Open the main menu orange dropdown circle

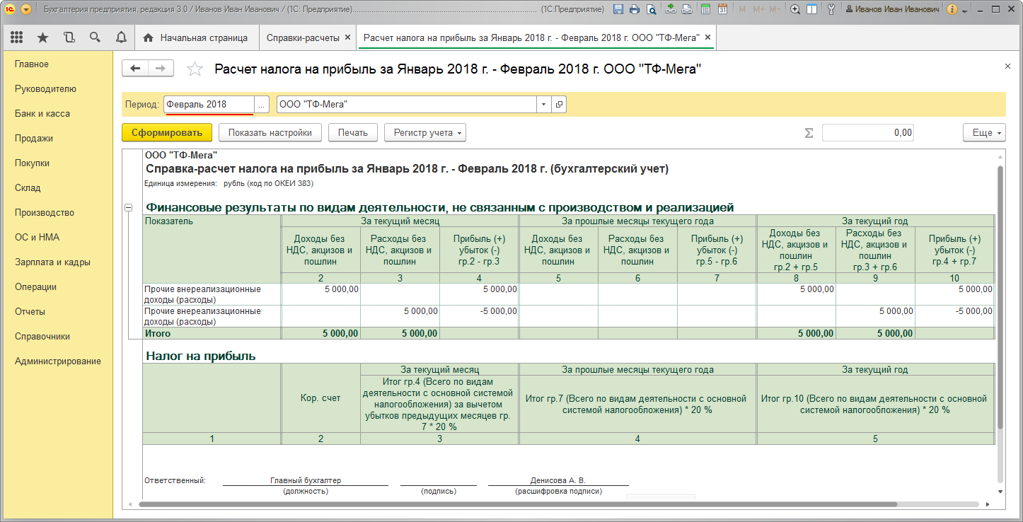pyautogui.click(x=26, y=10)
